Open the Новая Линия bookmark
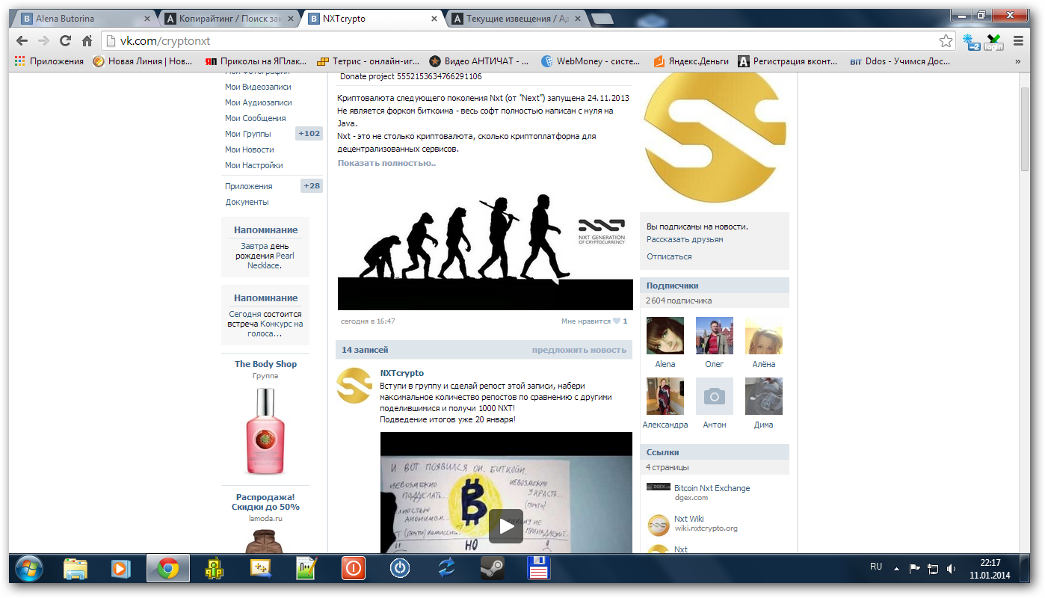The image size is (1045, 598). [x=143, y=61]
